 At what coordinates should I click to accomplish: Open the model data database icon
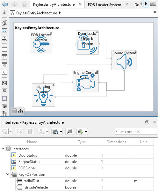(x=14, y=111)
